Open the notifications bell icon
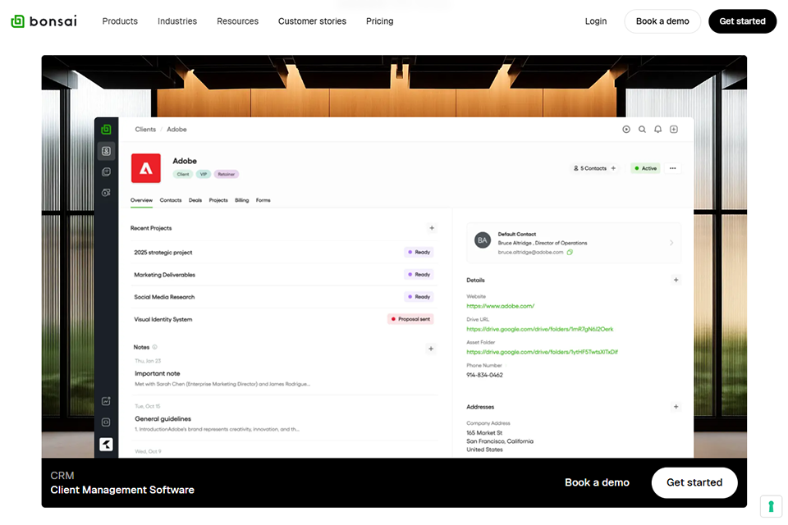 coord(657,129)
